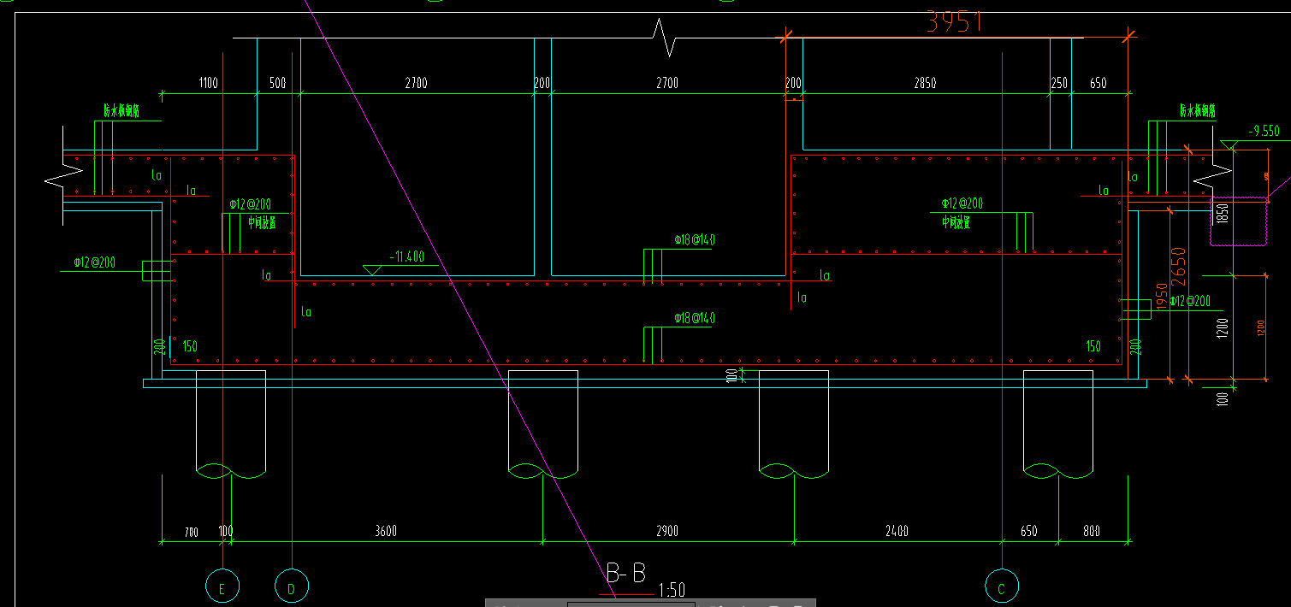Image resolution: width=1291 pixels, height=607 pixels.
Task: Select Φ12@200 above the left 中间放置
Action: (251, 205)
